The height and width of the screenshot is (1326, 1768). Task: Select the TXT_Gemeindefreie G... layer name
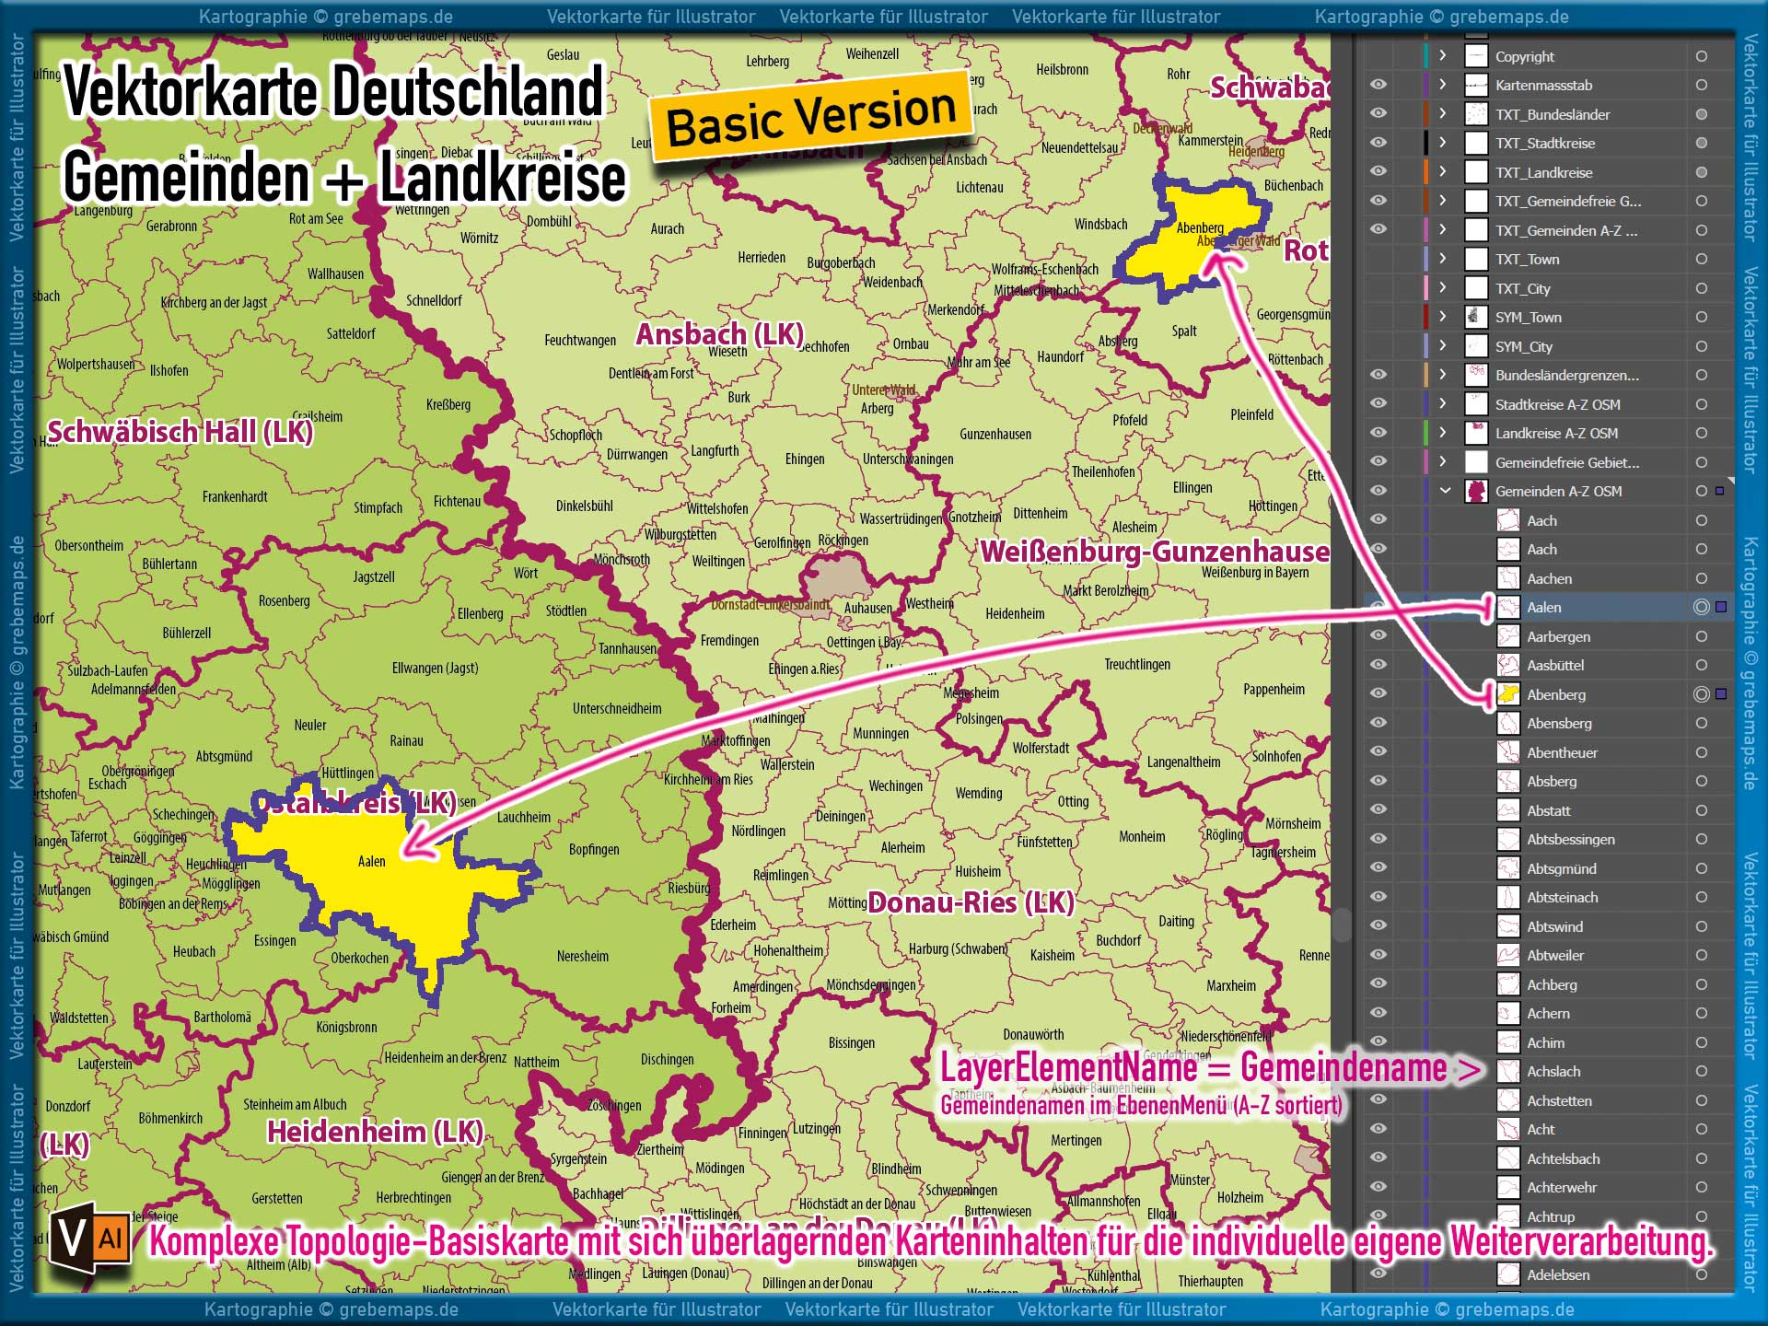[x=1568, y=201]
